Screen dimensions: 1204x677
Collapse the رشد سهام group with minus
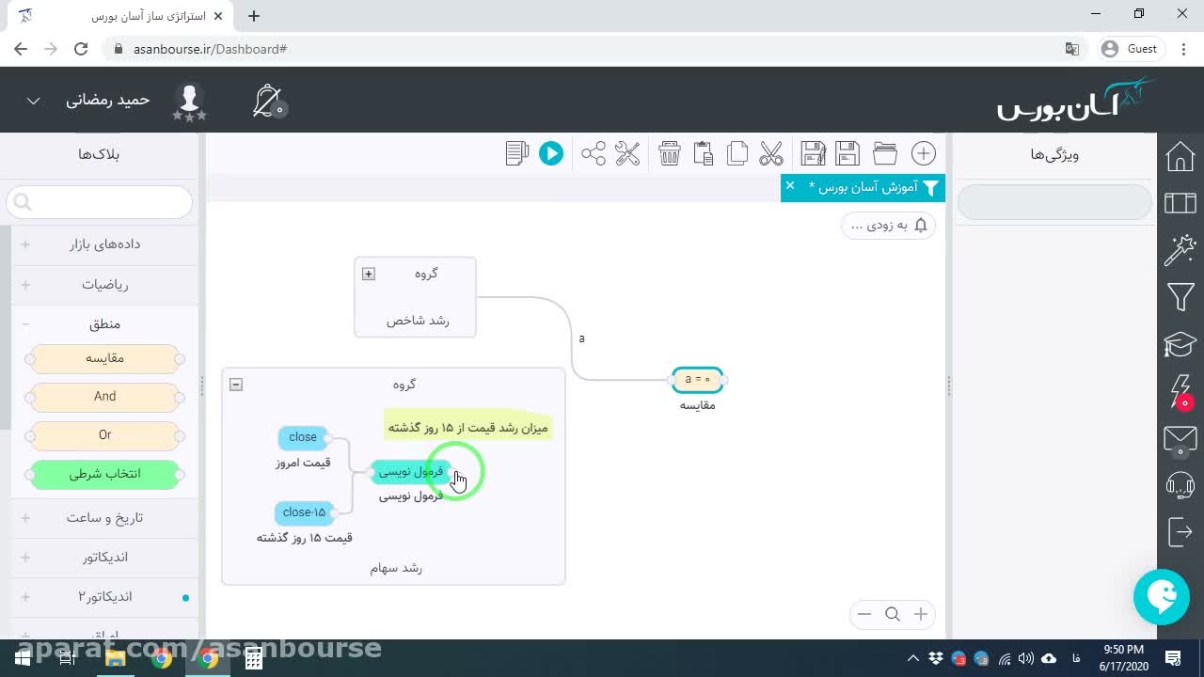(x=236, y=385)
